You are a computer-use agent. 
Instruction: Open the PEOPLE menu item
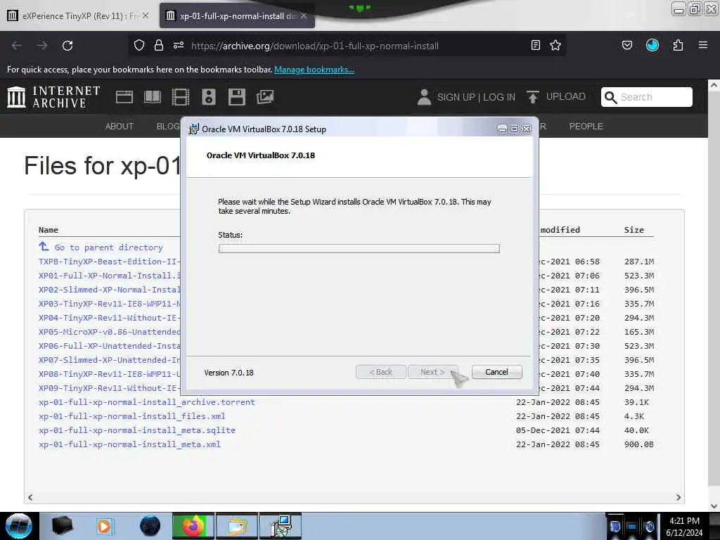click(x=586, y=127)
